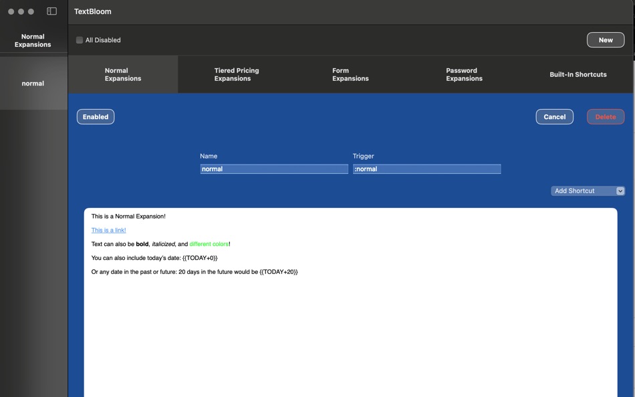Viewport: 635px width, 397px height.
Task: Select the 'normal' sidebar item
Action: click(x=33, y=84)
